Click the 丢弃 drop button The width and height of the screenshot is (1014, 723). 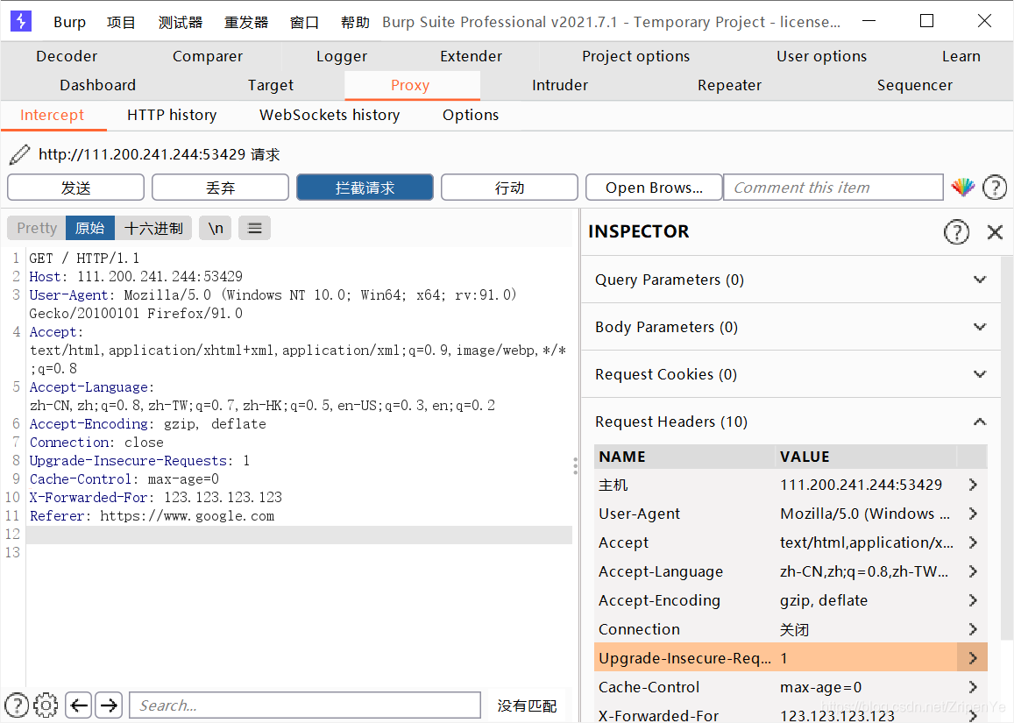pos(221,188)
